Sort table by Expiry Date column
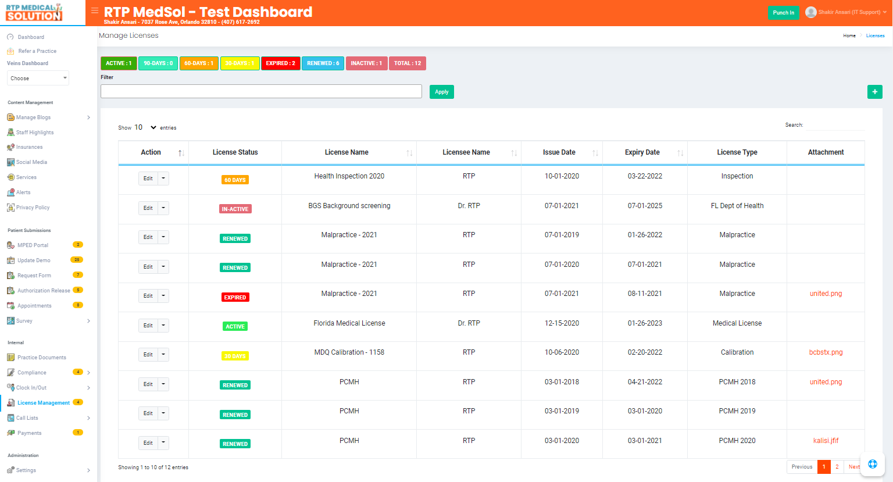893x482 pixels. pos(645,152)
